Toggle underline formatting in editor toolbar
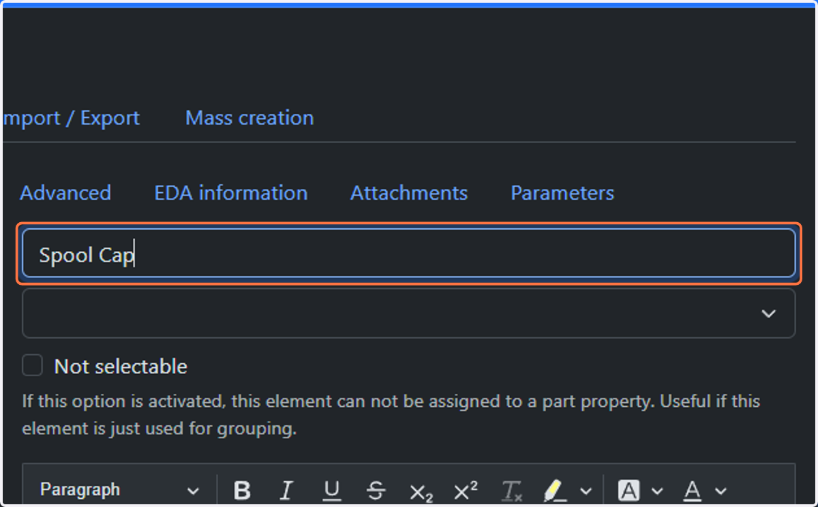The width and height of the screenshot is (818, 507). [x=332, y=491]
